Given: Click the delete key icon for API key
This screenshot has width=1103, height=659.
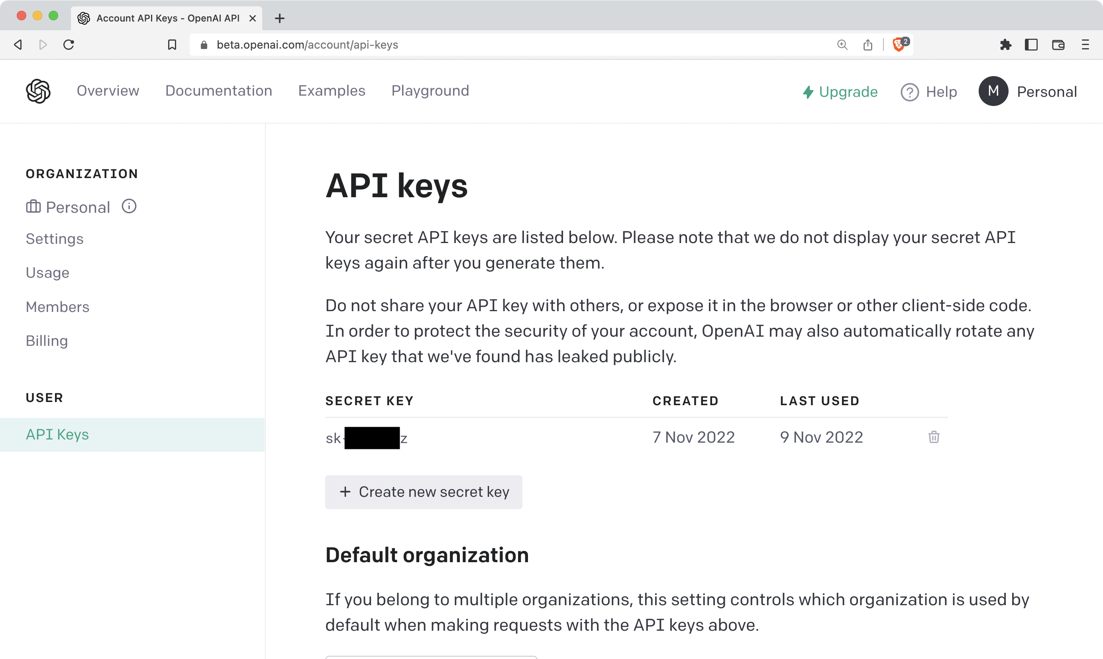Looking at the screenshot, I should pos(934,437).
